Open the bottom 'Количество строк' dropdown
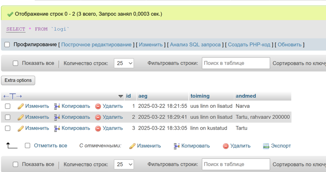The height and width of the screenshot is (172, 326). click(x=124, y=164)
